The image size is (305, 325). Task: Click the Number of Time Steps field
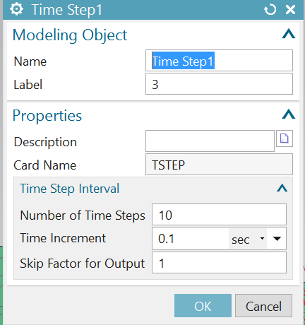[x=219, y=215]
